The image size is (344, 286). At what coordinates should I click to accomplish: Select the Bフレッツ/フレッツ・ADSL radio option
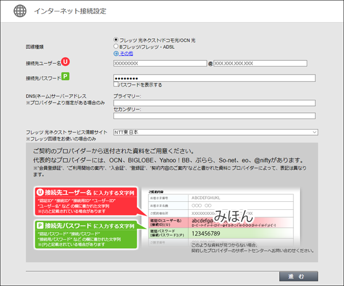pyautogui.click(x=116, y=46)
